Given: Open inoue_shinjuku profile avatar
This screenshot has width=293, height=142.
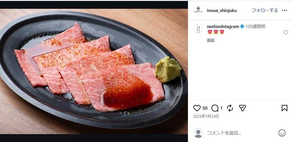Looking at the screenshot, I should [198, 10].
